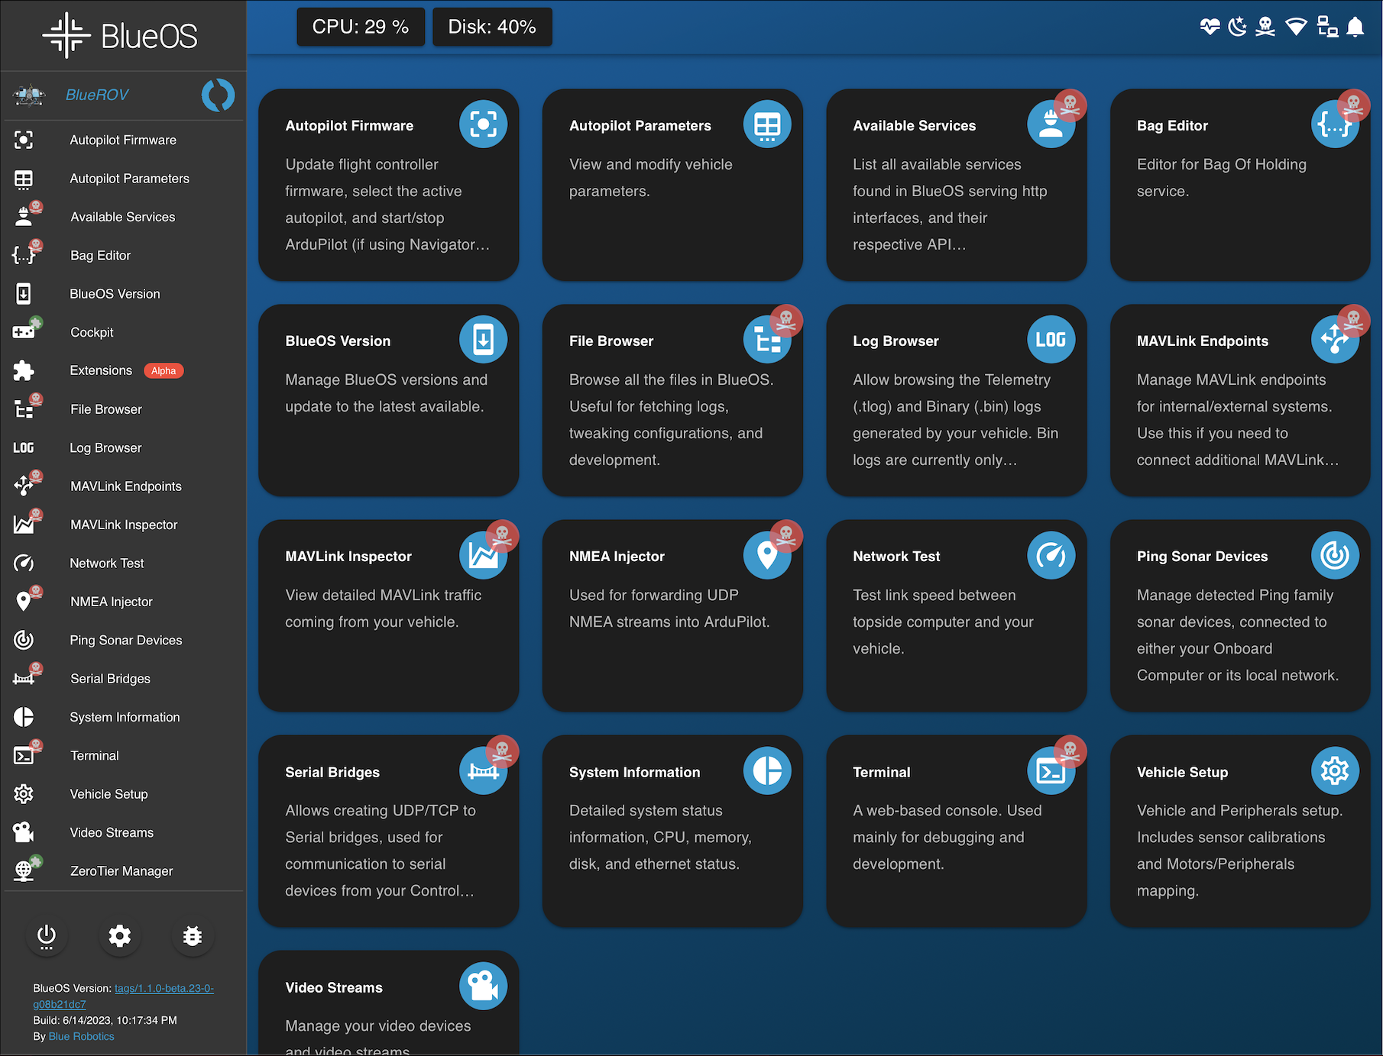Open the Terminal web console card
The image size is (1383, 1056).
click(x=956, y=830)
